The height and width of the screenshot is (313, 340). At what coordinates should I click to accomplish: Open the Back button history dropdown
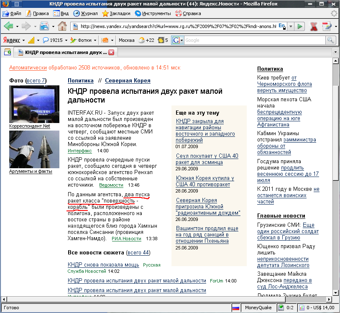[17, 26]
